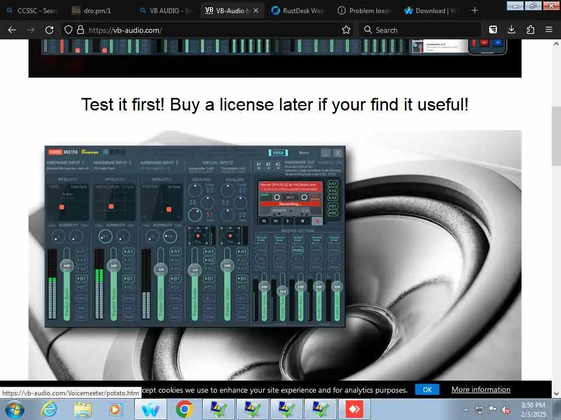The image size is (561, 420).
Task: Open the More information cookie link
Action: click(481, 389)
